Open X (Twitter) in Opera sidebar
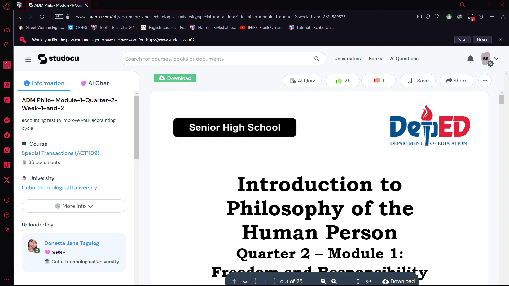The height and width of the screenshot is (286, 509). click(x=7, y=180)
